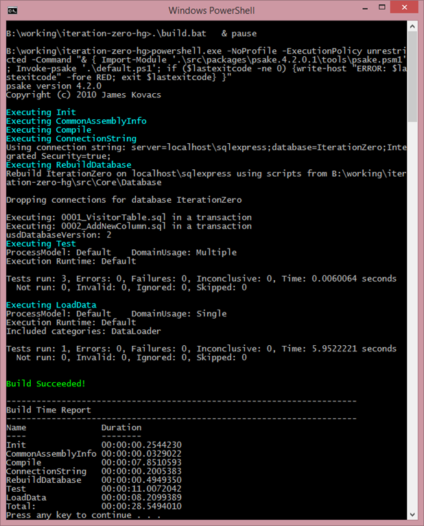Click the 'Duration' column header
Image resolution: width=424 pixels, height=526 pixels.
121,427
